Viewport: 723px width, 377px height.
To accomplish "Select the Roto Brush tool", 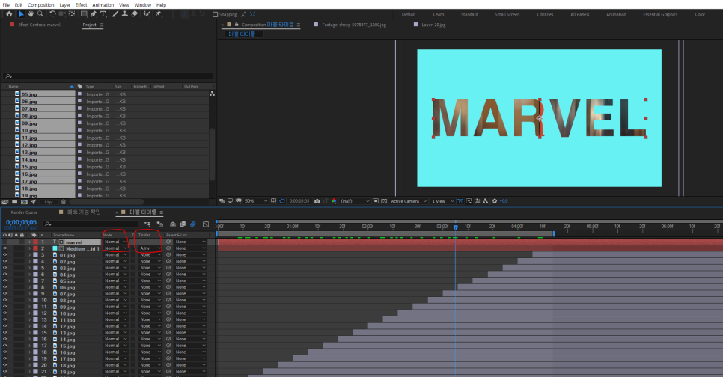I will (147, 14).
